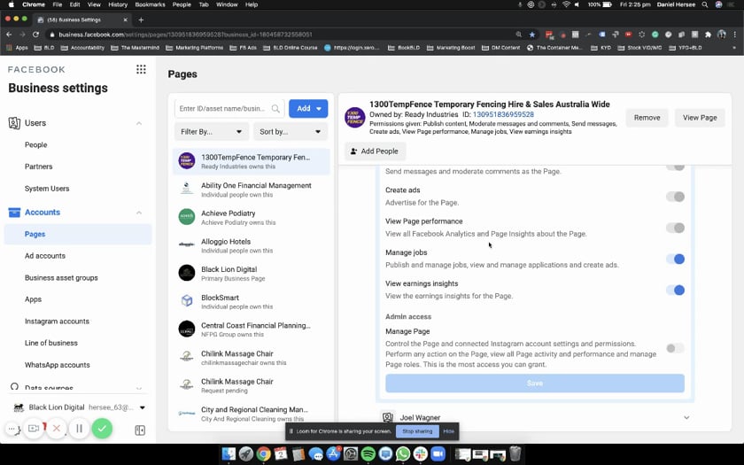Select Ability One Financial Management page

[x=252, y=190]
